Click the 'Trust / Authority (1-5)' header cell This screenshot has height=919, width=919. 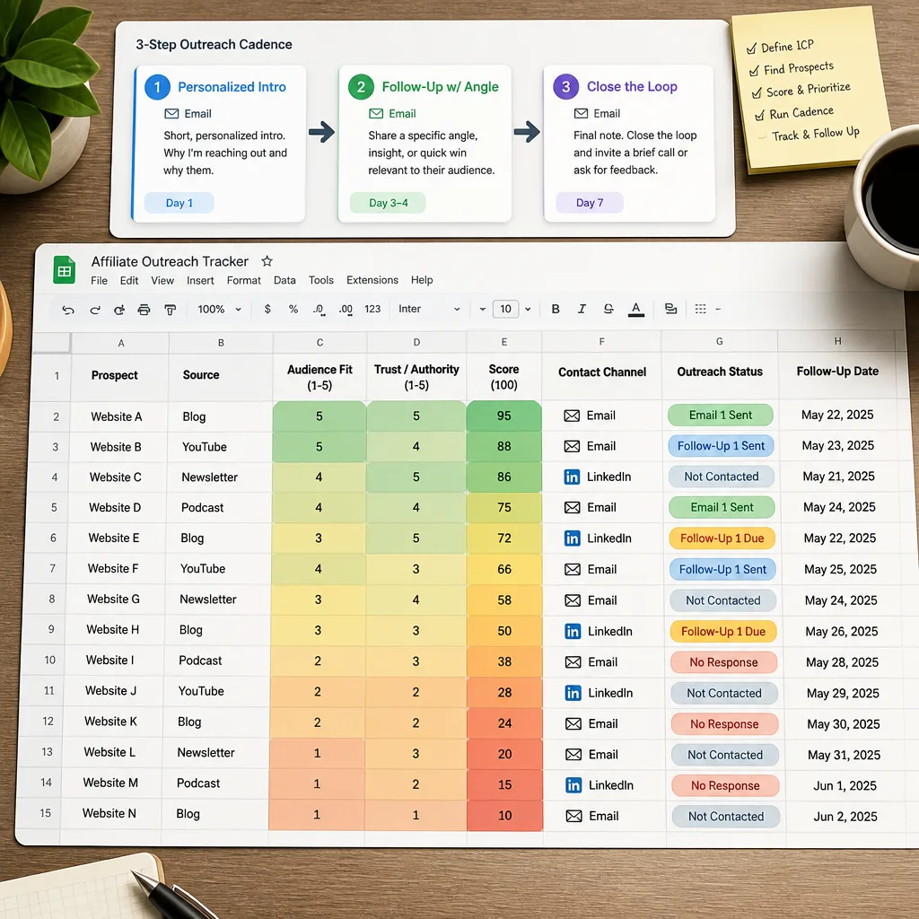coord(416,377)
